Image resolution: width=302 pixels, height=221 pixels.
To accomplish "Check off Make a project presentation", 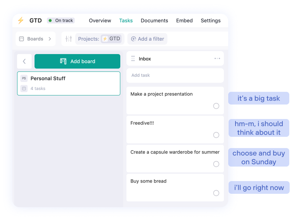I will pos(216,106).
